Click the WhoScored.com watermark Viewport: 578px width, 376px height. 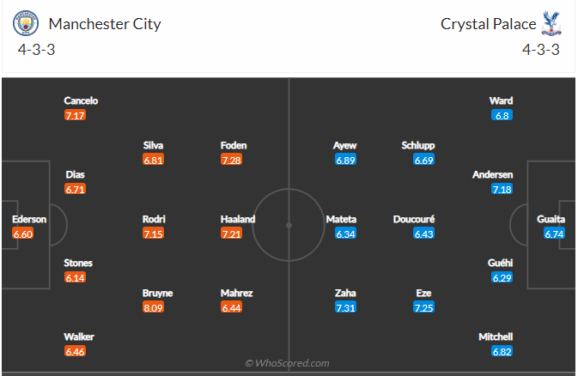coord(287,363)
